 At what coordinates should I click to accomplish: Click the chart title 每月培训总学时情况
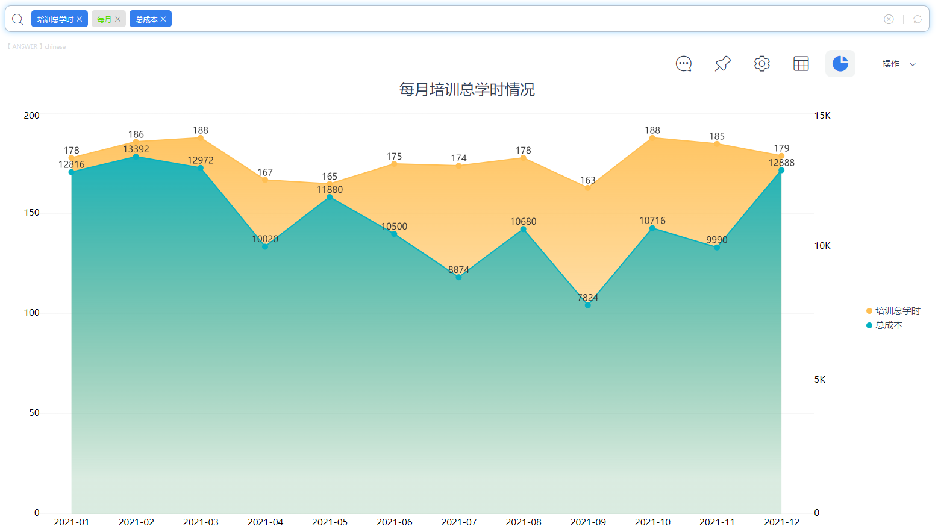466,90
